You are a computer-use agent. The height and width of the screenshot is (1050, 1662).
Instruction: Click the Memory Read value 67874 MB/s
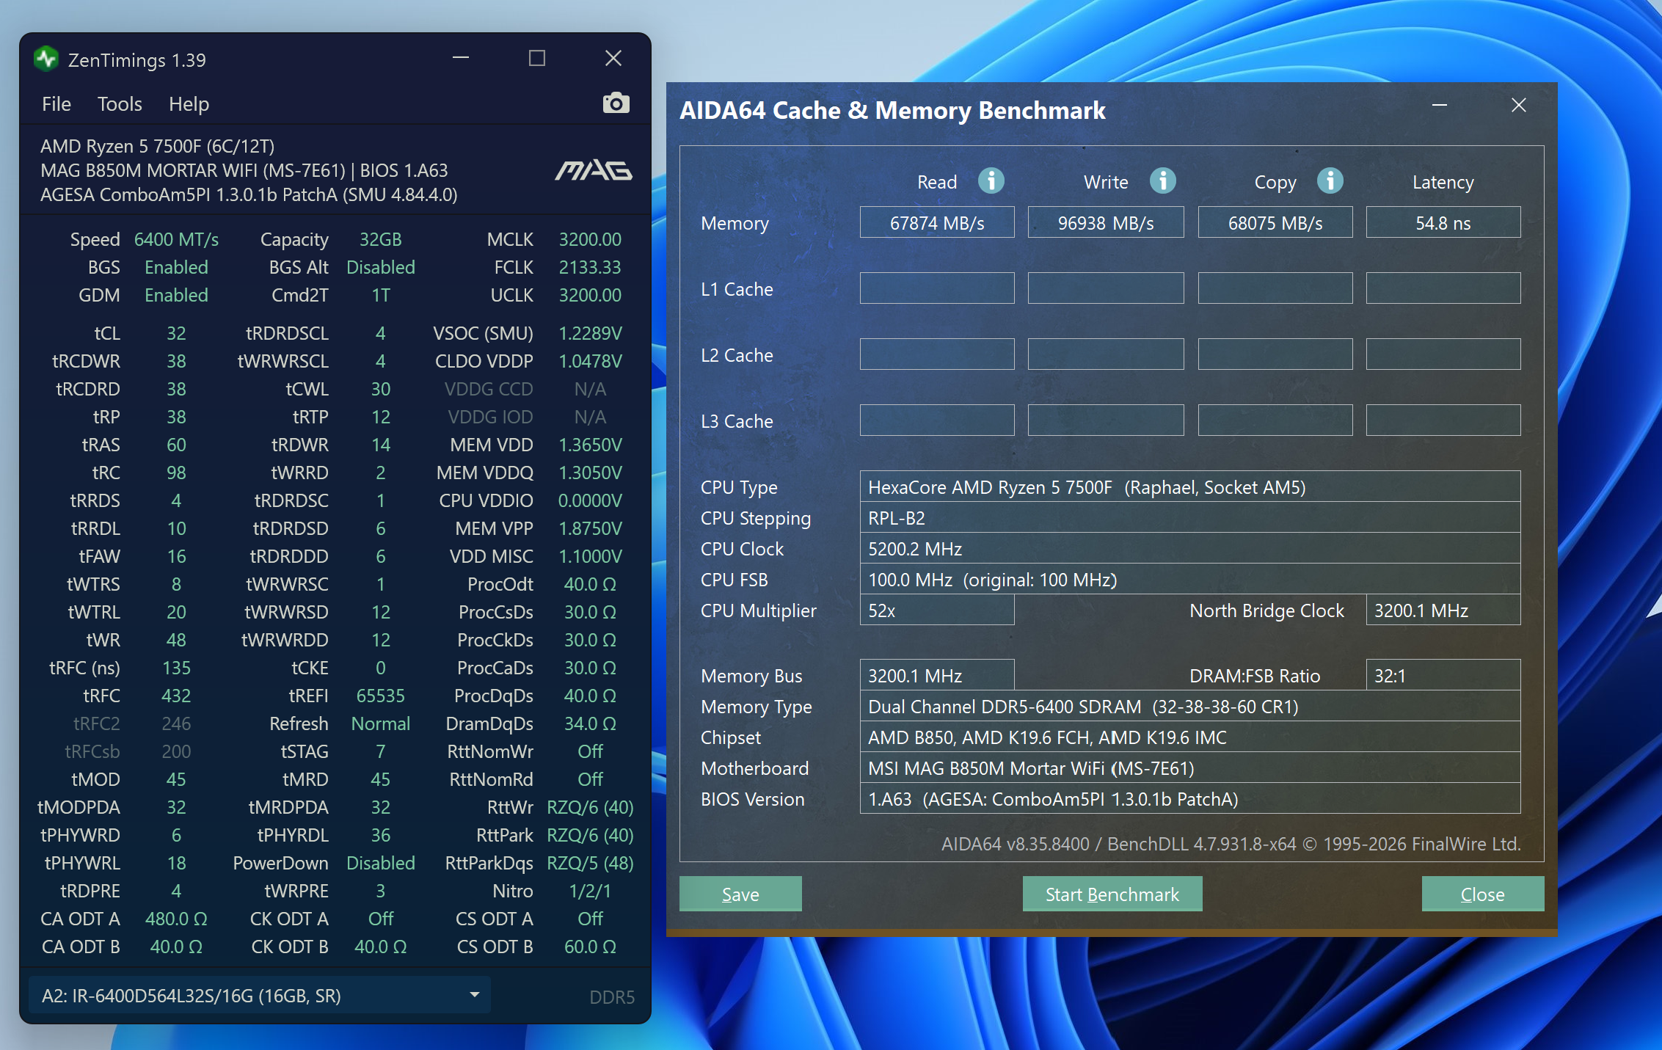(937, 222)
